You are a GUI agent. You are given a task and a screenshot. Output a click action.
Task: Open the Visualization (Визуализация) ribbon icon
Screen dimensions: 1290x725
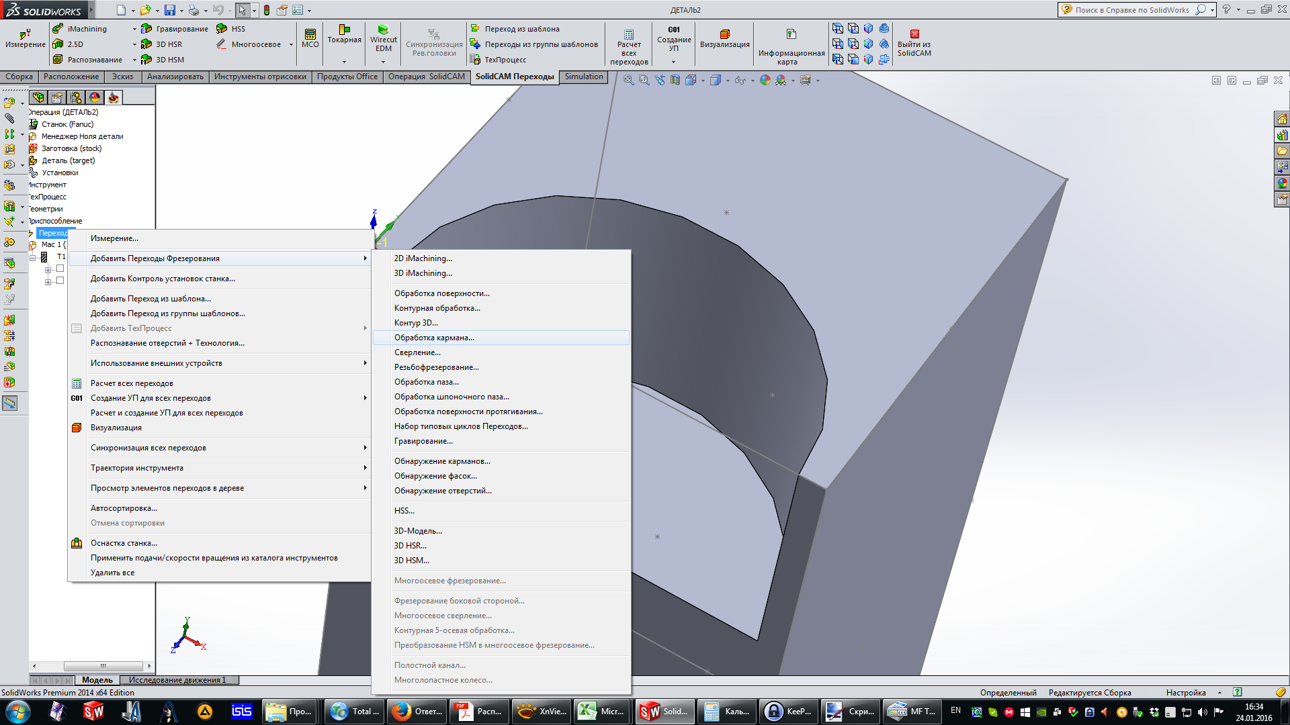[724, 35]
